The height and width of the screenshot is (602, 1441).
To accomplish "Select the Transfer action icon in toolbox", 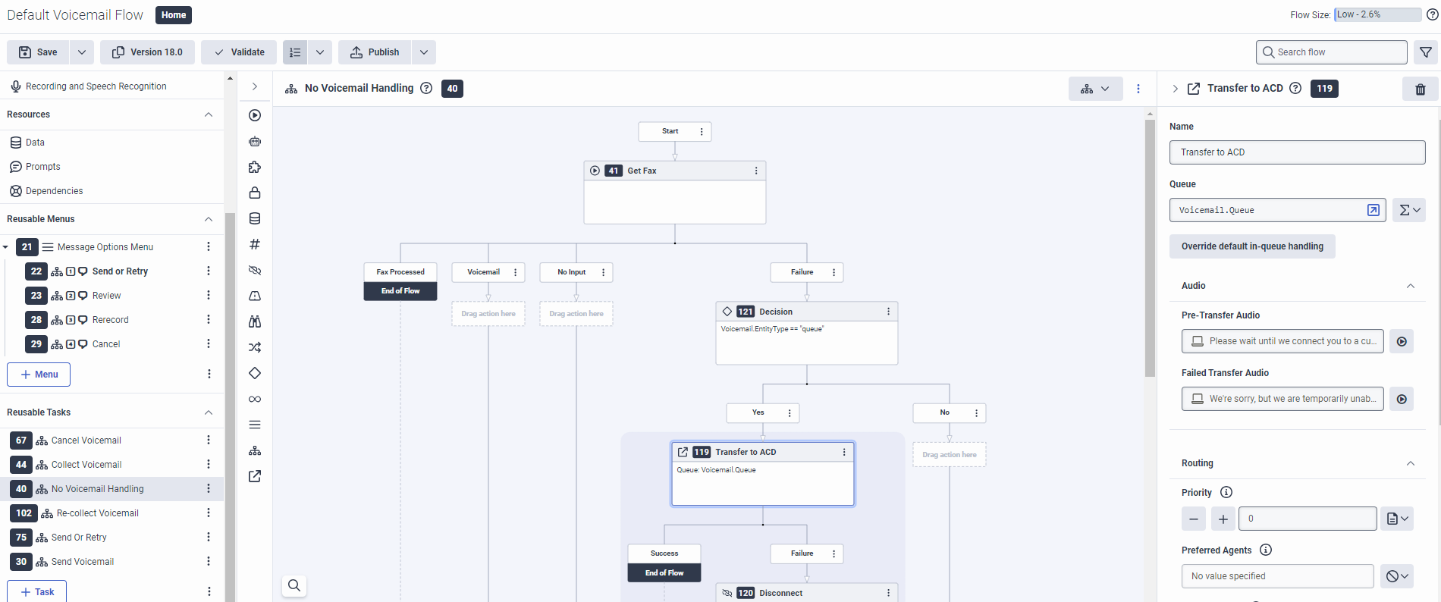I will (x=255, y=476).
